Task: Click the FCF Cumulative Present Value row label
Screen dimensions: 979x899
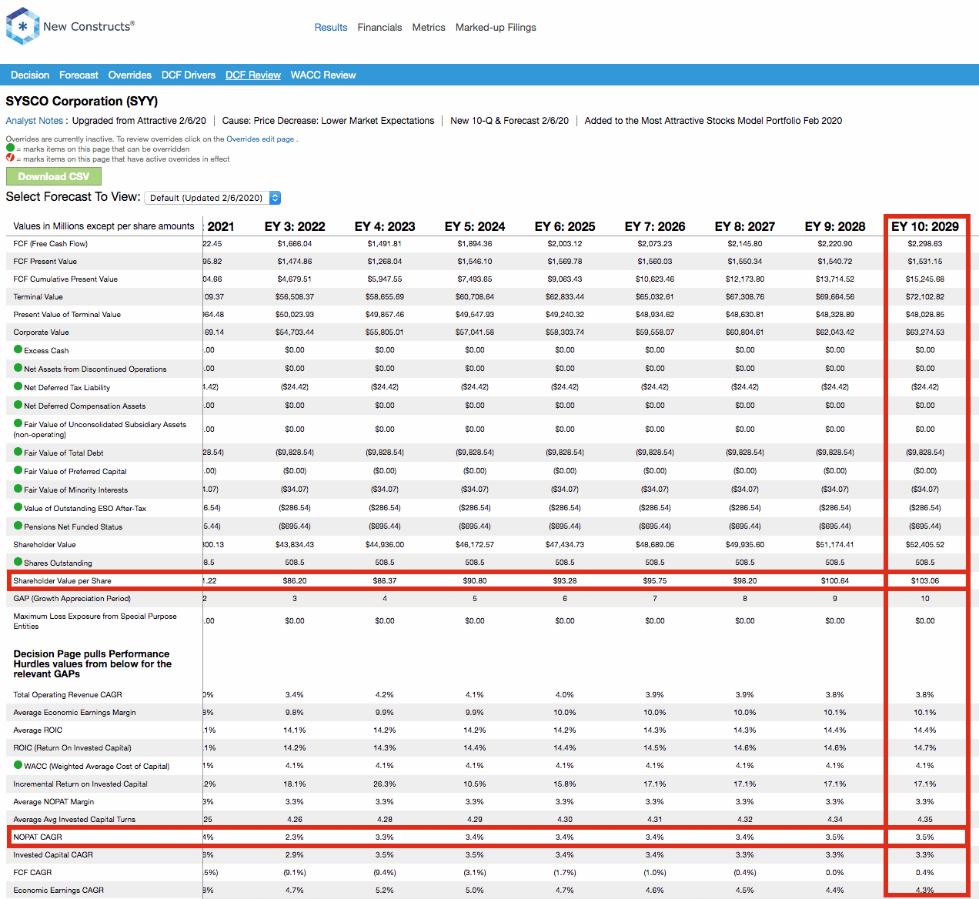Action: (65, 279)
